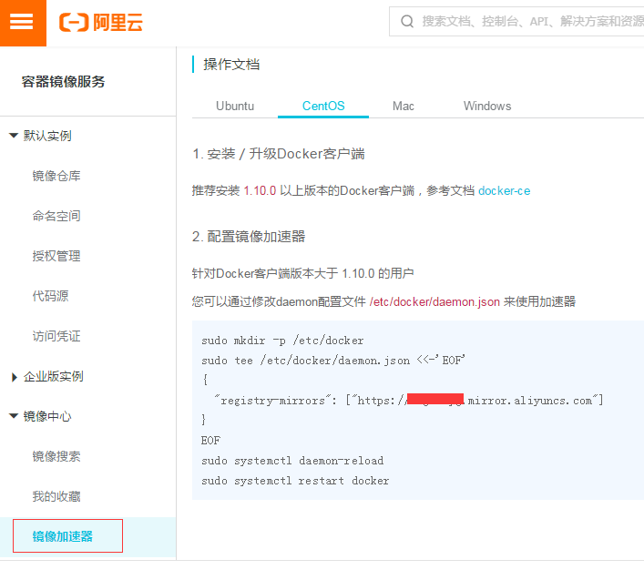Open 访问凭证 in sidebar
The image size is (644, 570).
(56, 336)
